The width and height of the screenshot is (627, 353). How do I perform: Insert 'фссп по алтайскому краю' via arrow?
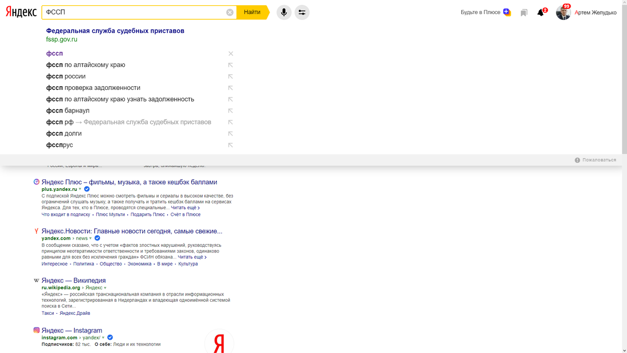click(230, 65)
